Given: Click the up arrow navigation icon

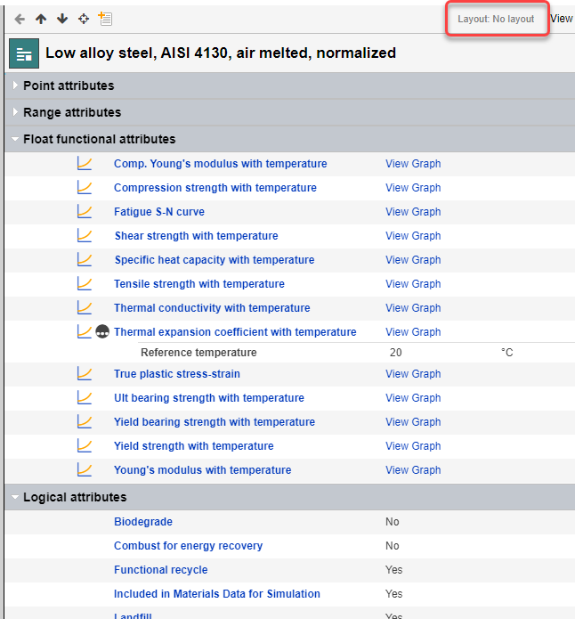Looking at the screenshot, I should 41,19.
